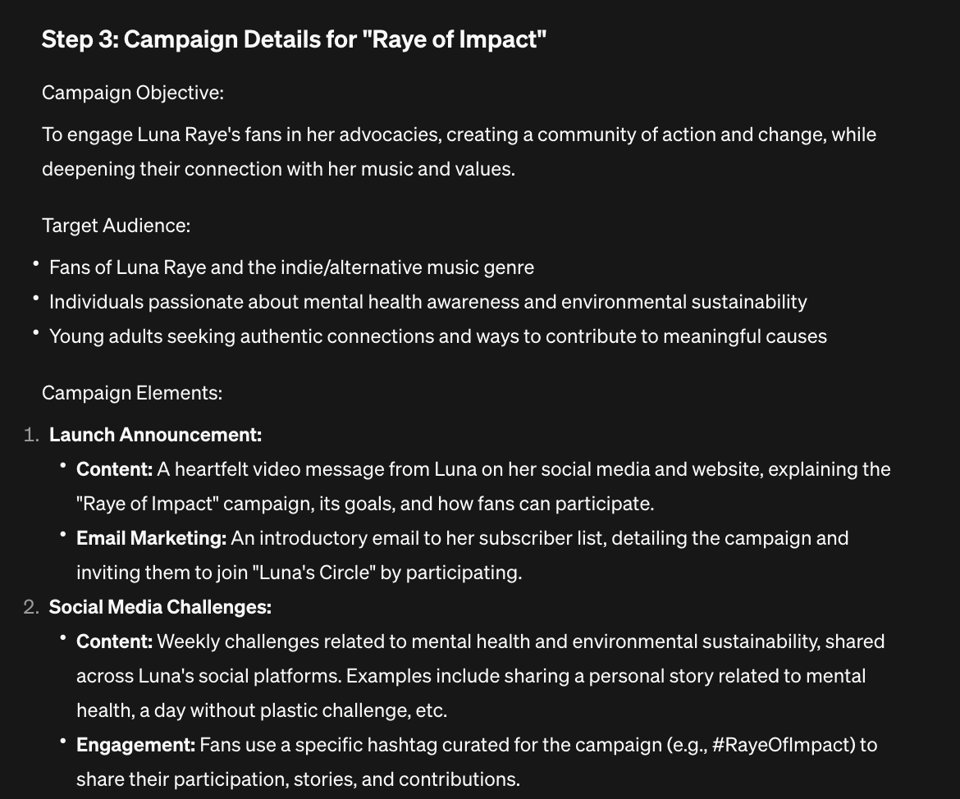Click the first Content label under Launch Announcement
The width and height of the screenshot is (960, 799).
click(x=115, y=469)
